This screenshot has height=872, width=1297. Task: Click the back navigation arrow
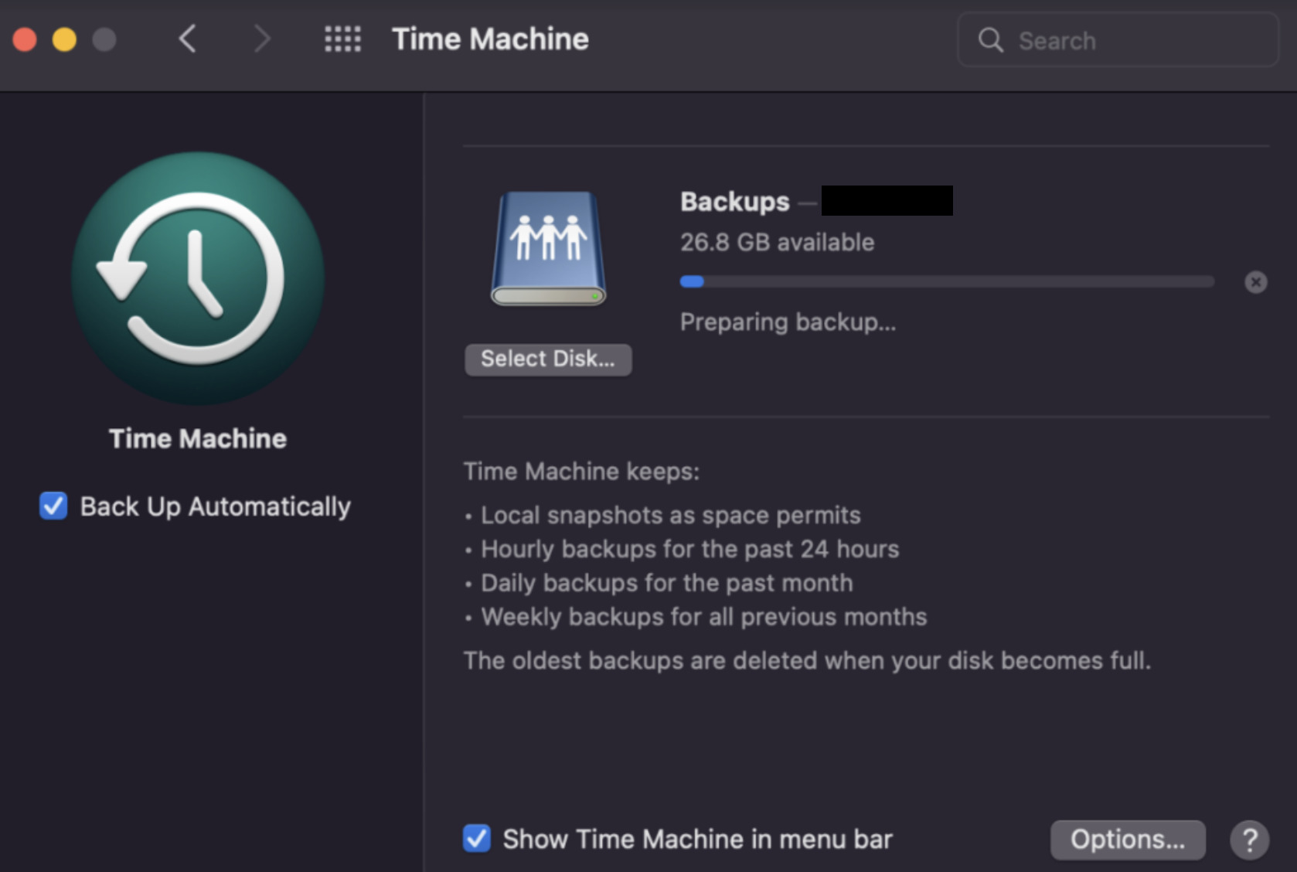pyautogui.click(x=187, y=39)
